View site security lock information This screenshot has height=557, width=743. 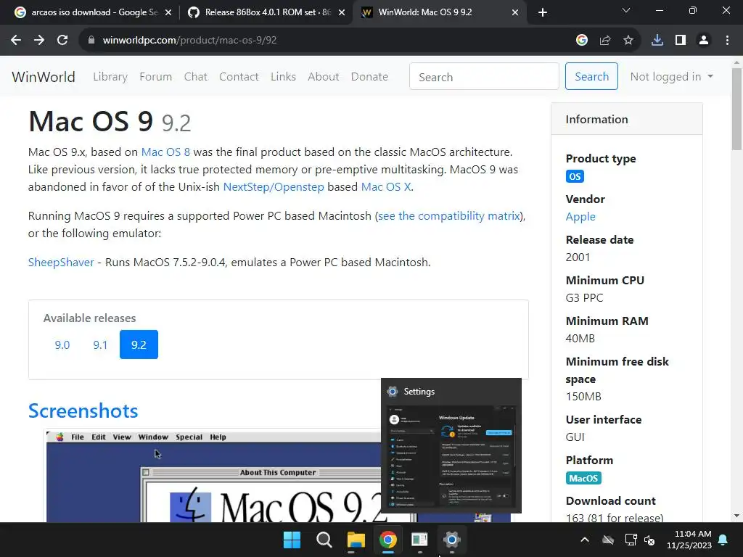point(91,41)
